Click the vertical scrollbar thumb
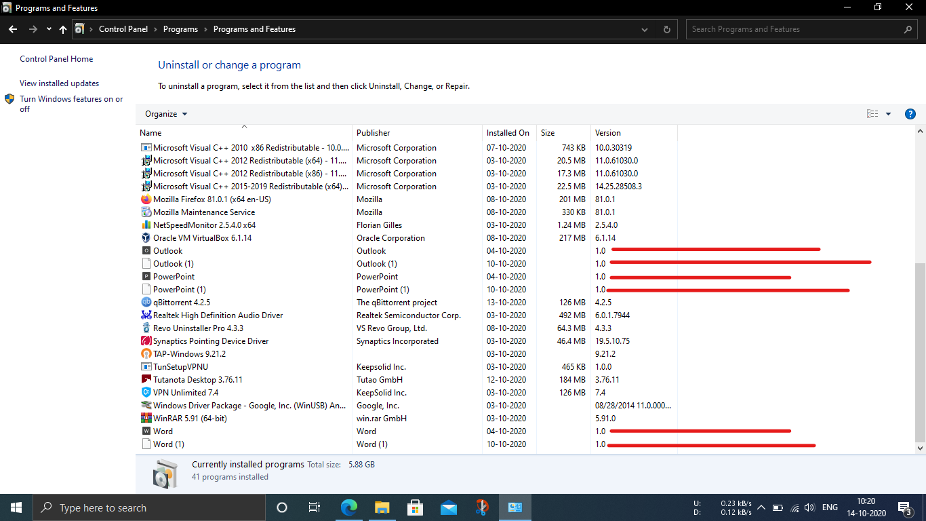 pyautogui.click(x=920, y=352)
